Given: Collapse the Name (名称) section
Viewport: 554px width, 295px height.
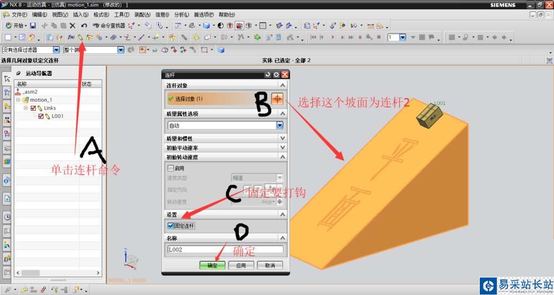Looking at the screenshot, I should (283, 238).
